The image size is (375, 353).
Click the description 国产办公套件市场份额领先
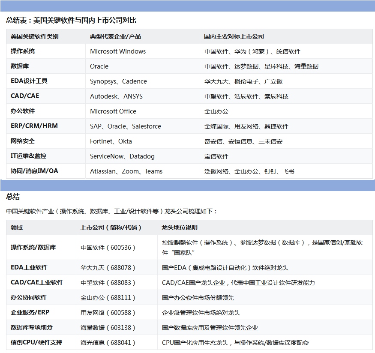[198, 298]
